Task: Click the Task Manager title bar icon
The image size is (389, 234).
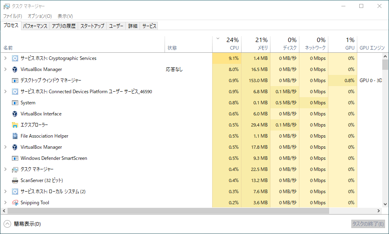Action: (x=6, y=6)
